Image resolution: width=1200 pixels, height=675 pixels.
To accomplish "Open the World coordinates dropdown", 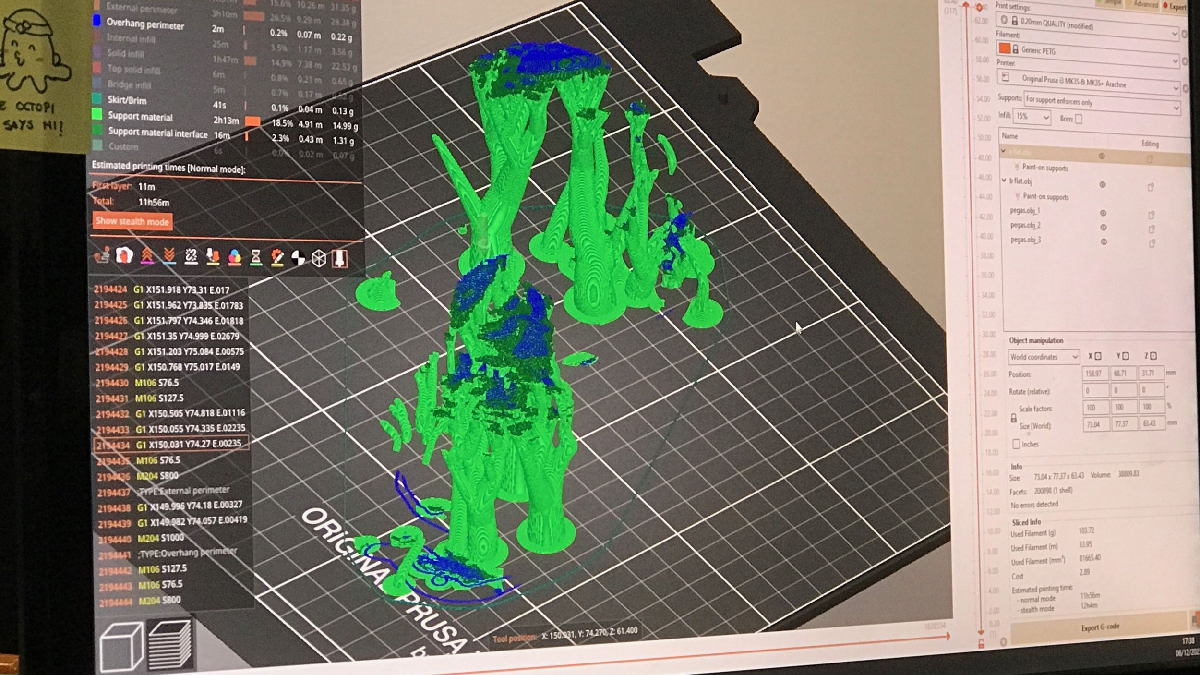I will click(x=1044, y=357).
